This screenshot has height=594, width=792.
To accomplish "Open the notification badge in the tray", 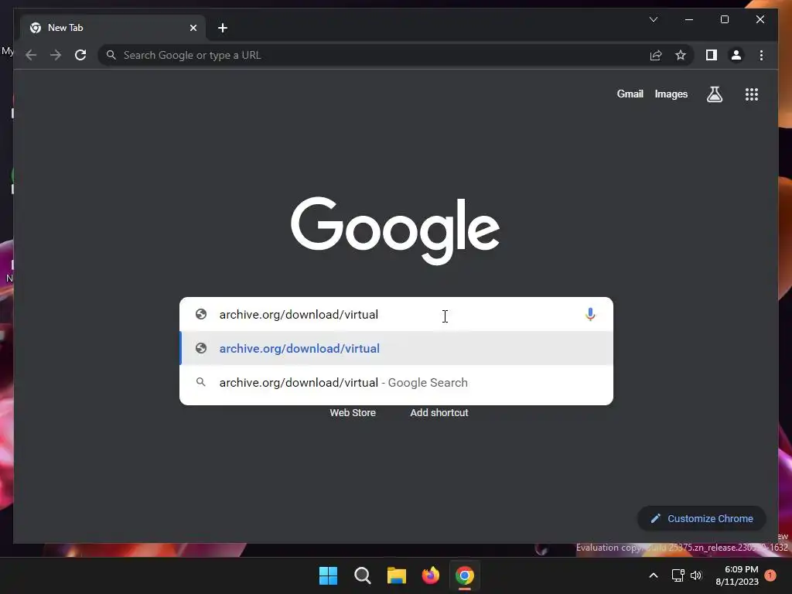I will click(770, 575).
